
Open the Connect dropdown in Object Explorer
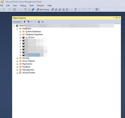pyautogui.click(x=18, y=22)
